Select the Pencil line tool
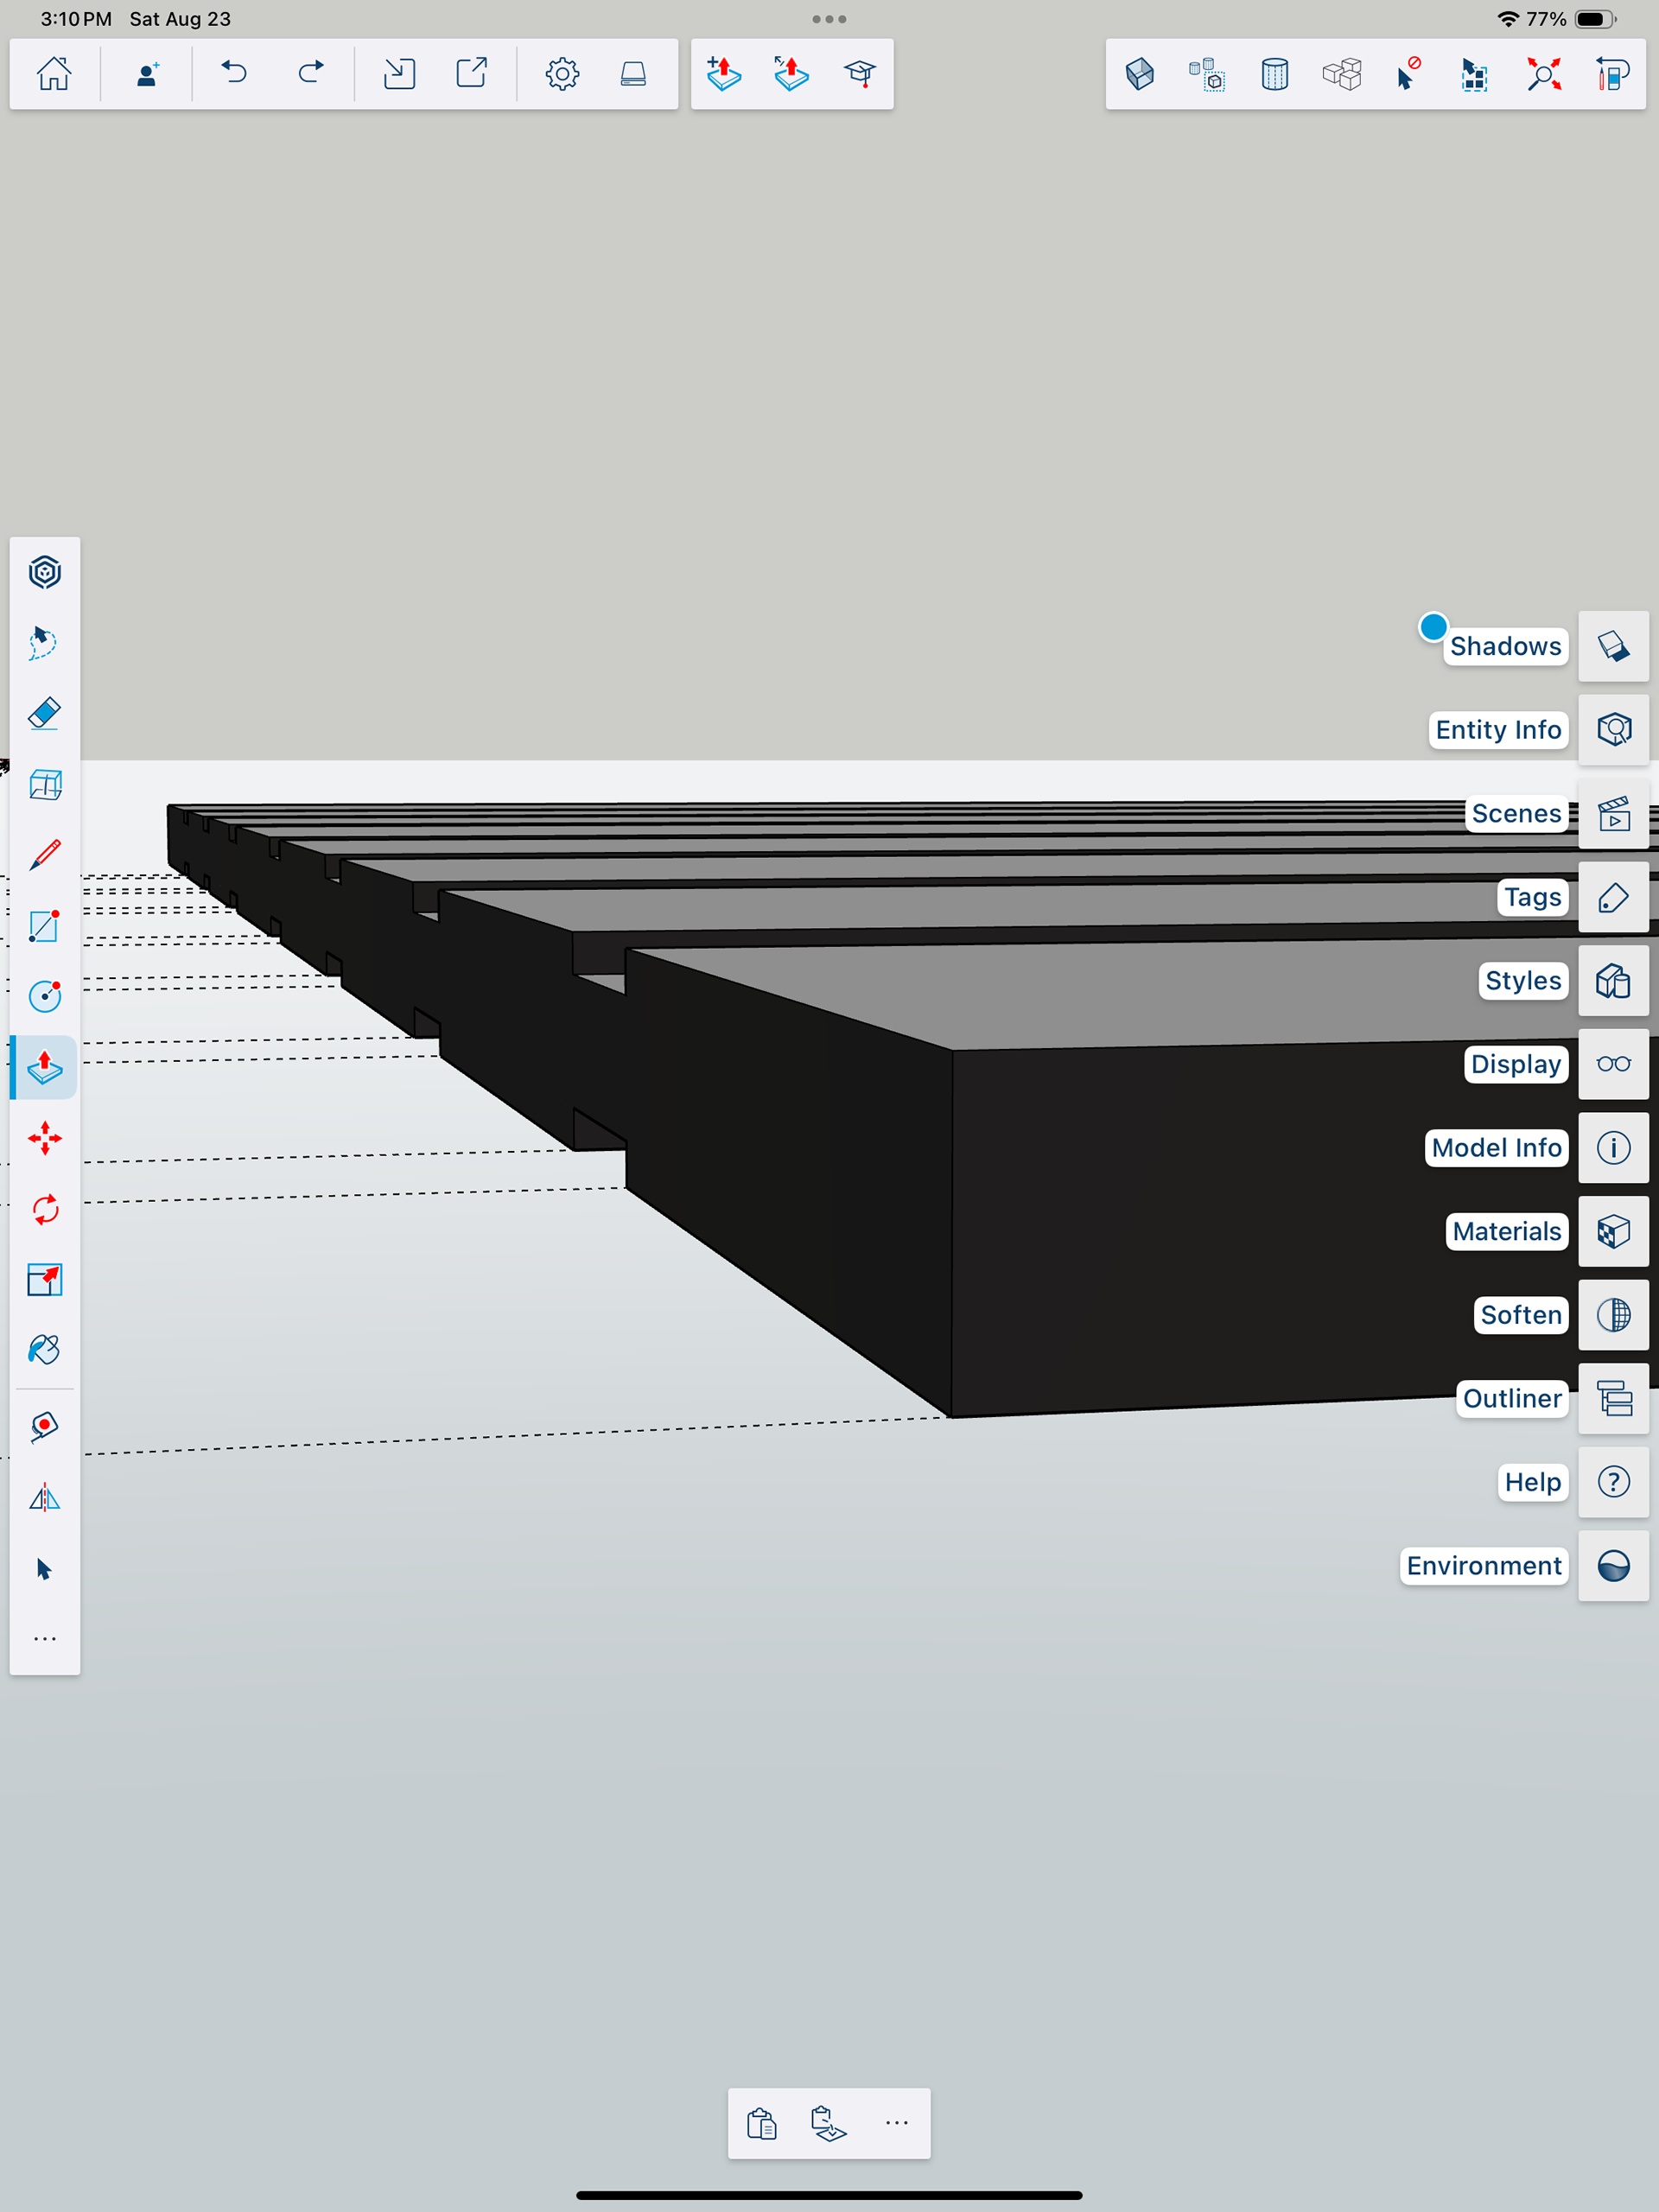The width and height of the screenshot is (1659, 2212). click(44, 855)
